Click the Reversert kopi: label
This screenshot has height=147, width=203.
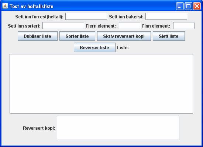point(39,128)
